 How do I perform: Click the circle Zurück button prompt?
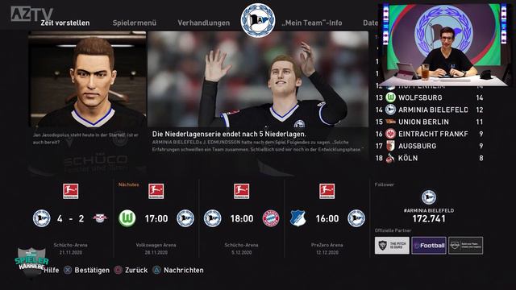pyautogui.click(x=131, y=271)
